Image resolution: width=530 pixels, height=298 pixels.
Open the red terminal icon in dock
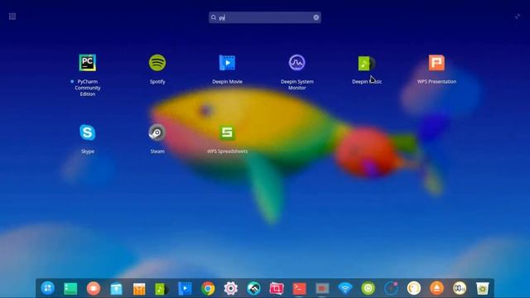point(300,289)
